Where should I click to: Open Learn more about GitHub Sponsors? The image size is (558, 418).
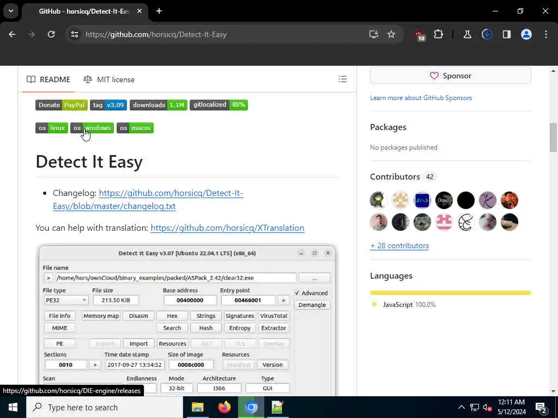point(421,98)
